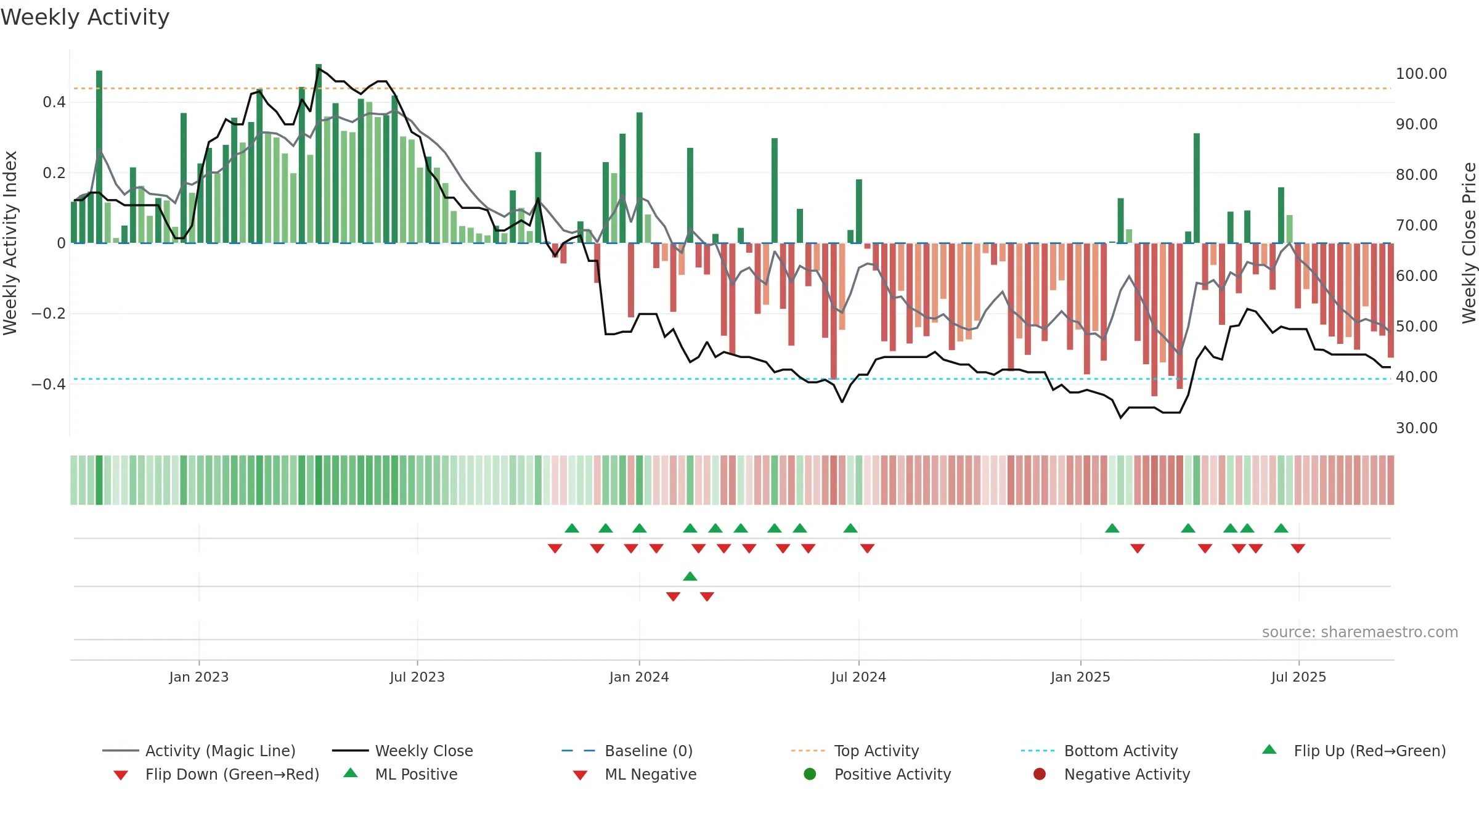Toggle the Baseline (0) legend entry
Screen dimensions: 1479x832
pyautogui.click(x=627, y=751)
